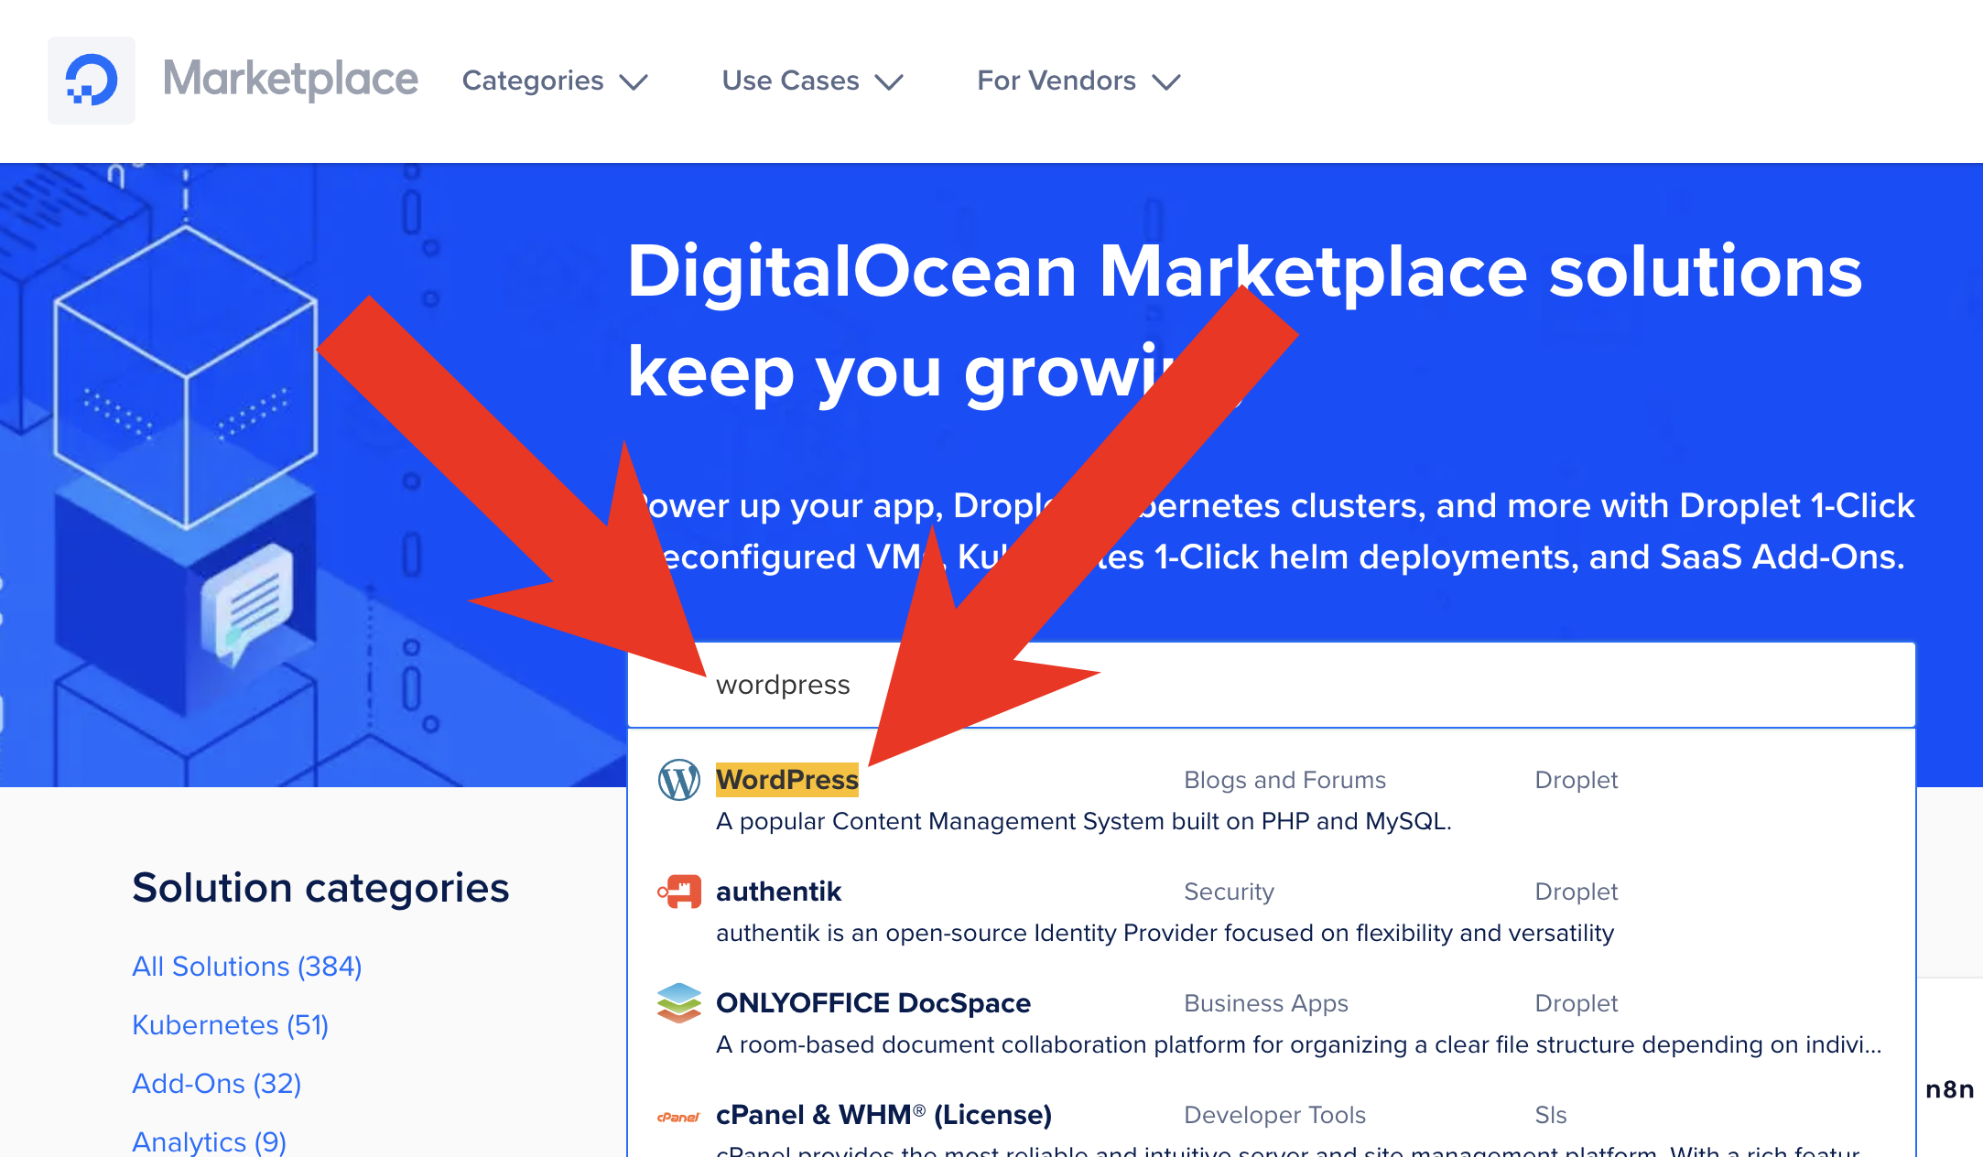This screenshot has width=1983, height=1157.
Task: Click the search field containing wordpress
Action: click(1282, 685)
